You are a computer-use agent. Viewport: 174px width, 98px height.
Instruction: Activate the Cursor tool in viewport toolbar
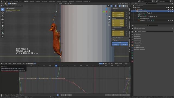click(2, 13)
